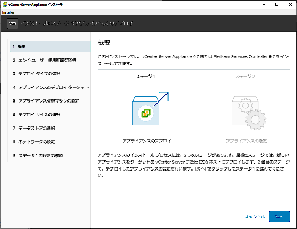Click the ステージ 1 label
Screen dimensions: 297x229
point(145,77)
